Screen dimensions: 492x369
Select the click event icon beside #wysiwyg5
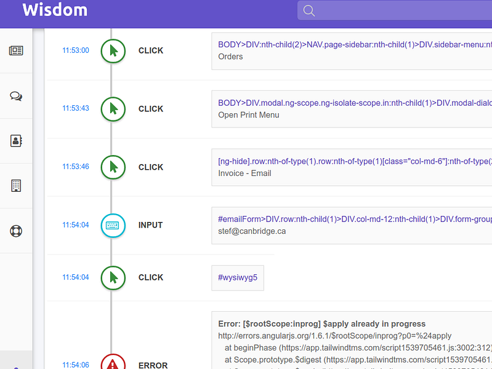pyautogui.click(x=113, y=278)
